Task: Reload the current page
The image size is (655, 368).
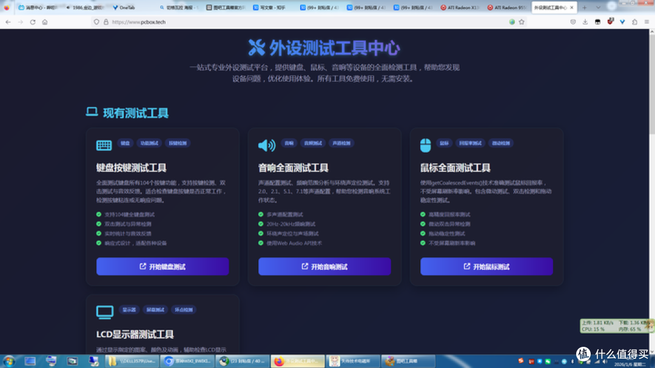Action: pyautogui.click(x=33, y=22)
